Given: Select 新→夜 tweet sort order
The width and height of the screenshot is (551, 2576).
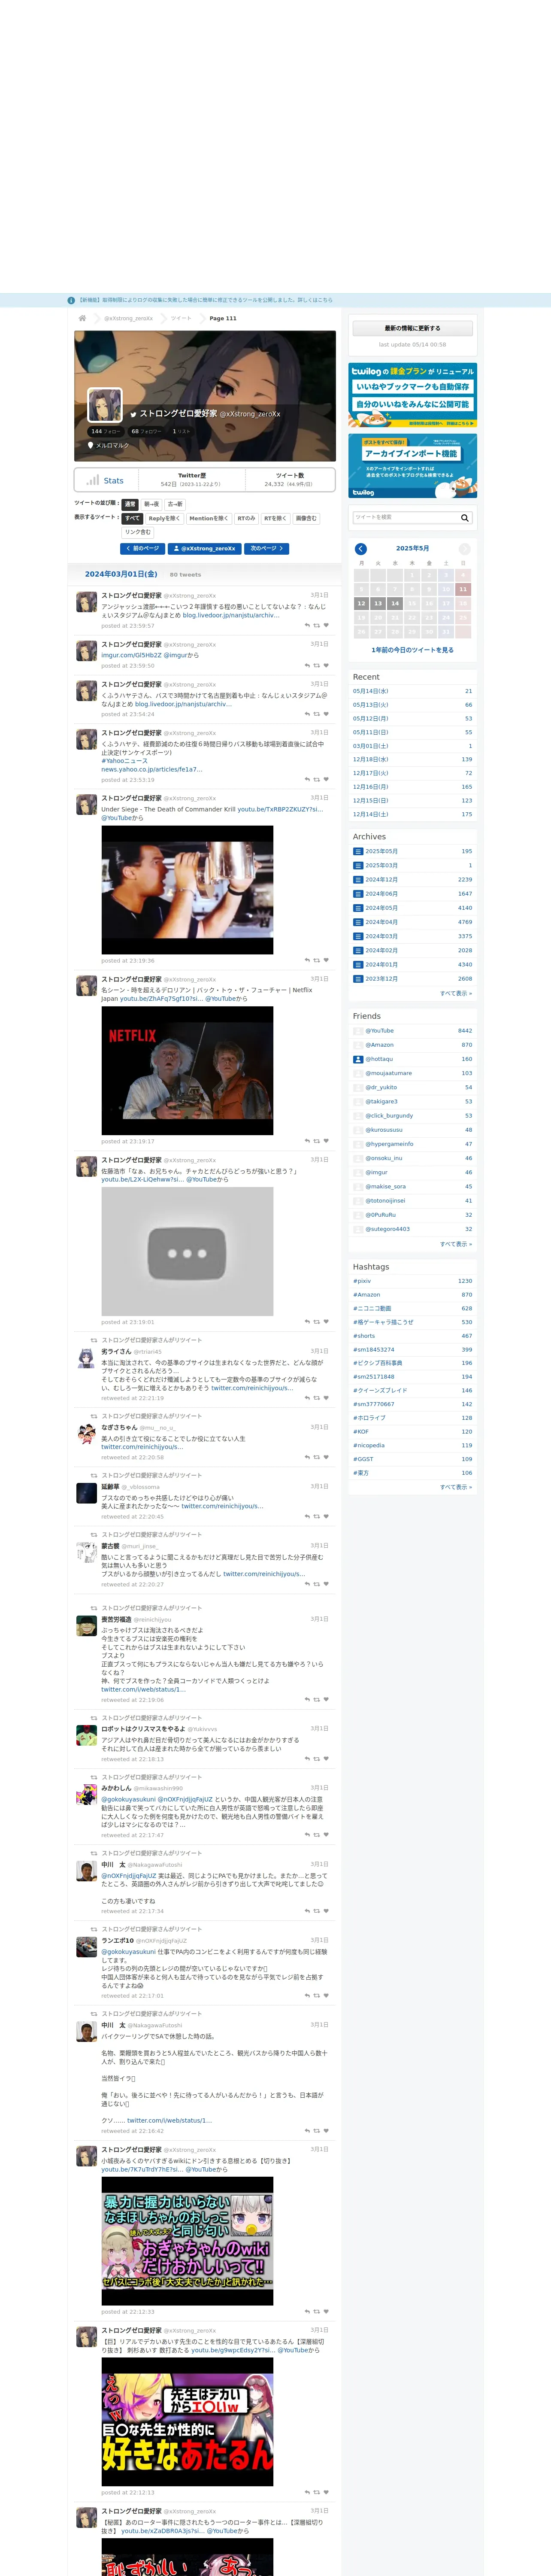Looking at the screenshot, I should click(x=151, y=504).
